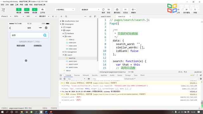Viewport: 203px width, 114px height.
Task: Click the share with friends link
Action: point(37,46)
